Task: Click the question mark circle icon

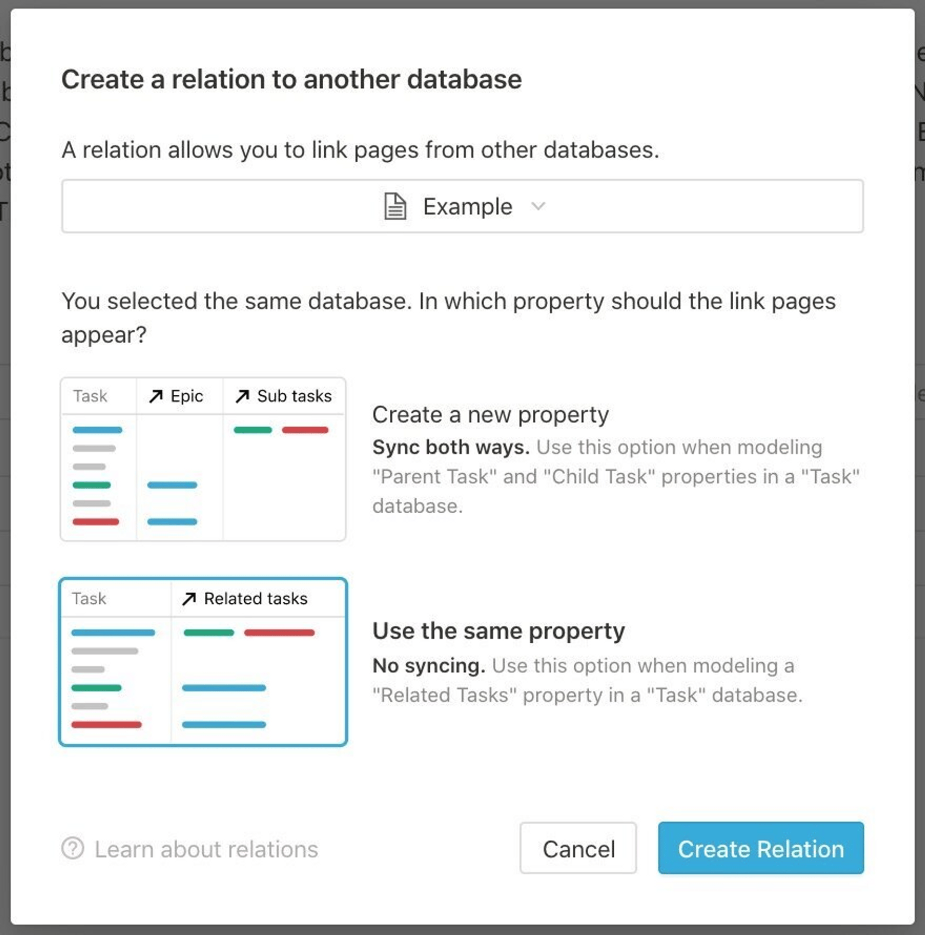Action: point(73,848)
